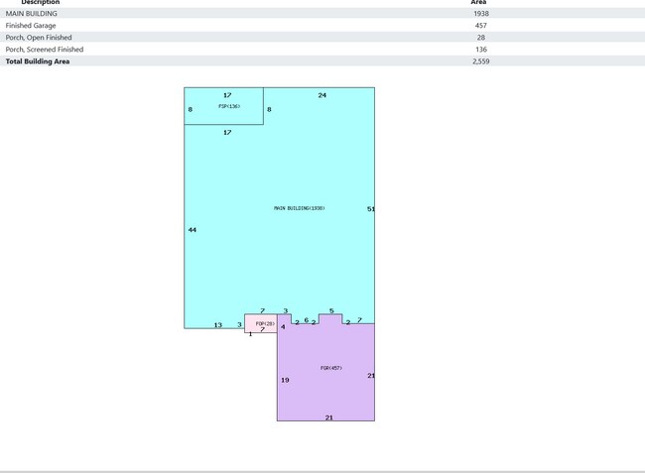Click the 13 dimension on bottom-left edge

point(218,325)
